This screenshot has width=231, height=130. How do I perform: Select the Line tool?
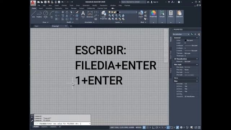pyautogui.click(x=33, y=14)
